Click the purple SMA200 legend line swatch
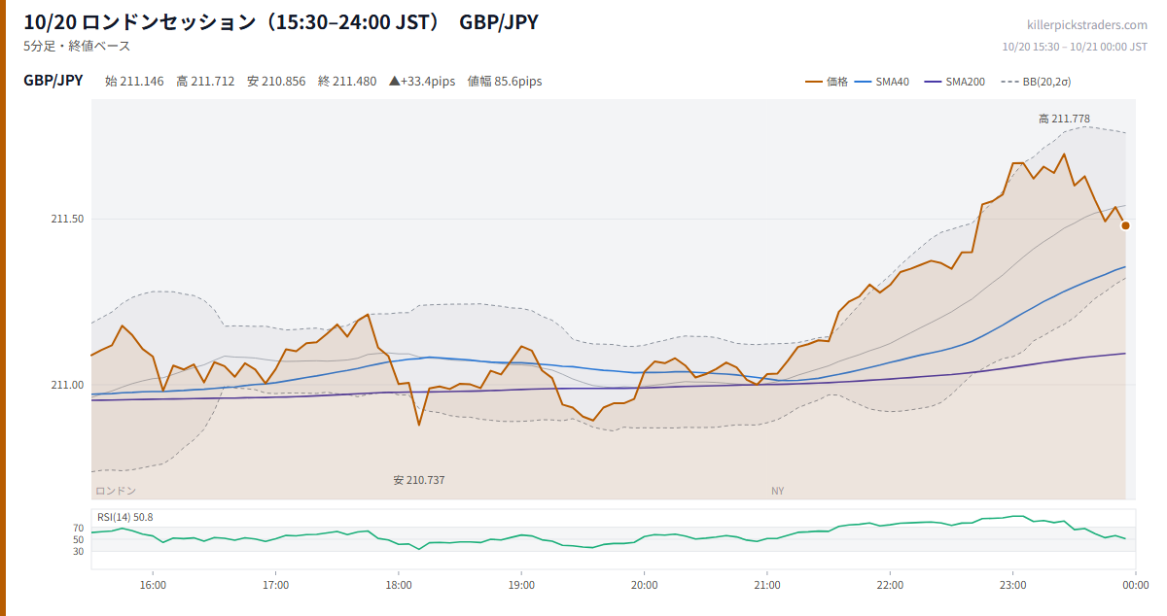Image resolution: width=1167 pixels, height=616 pixels. [x=933, y=82]
